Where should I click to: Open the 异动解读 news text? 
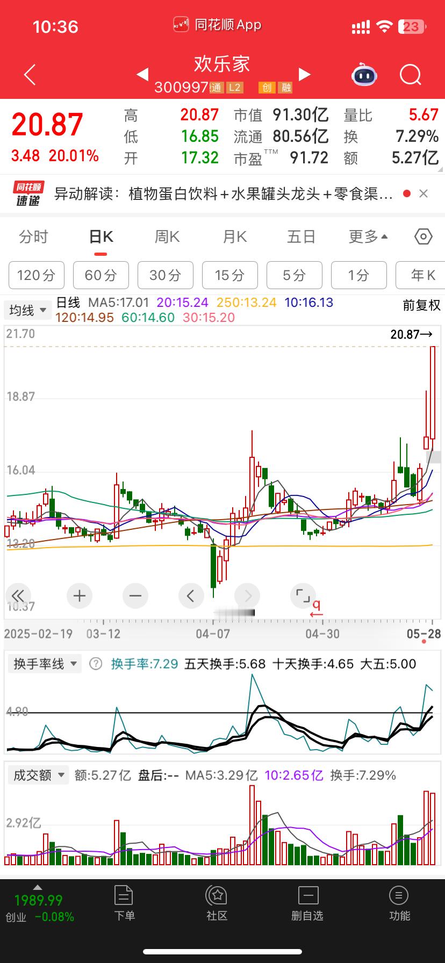pos(224,193)
